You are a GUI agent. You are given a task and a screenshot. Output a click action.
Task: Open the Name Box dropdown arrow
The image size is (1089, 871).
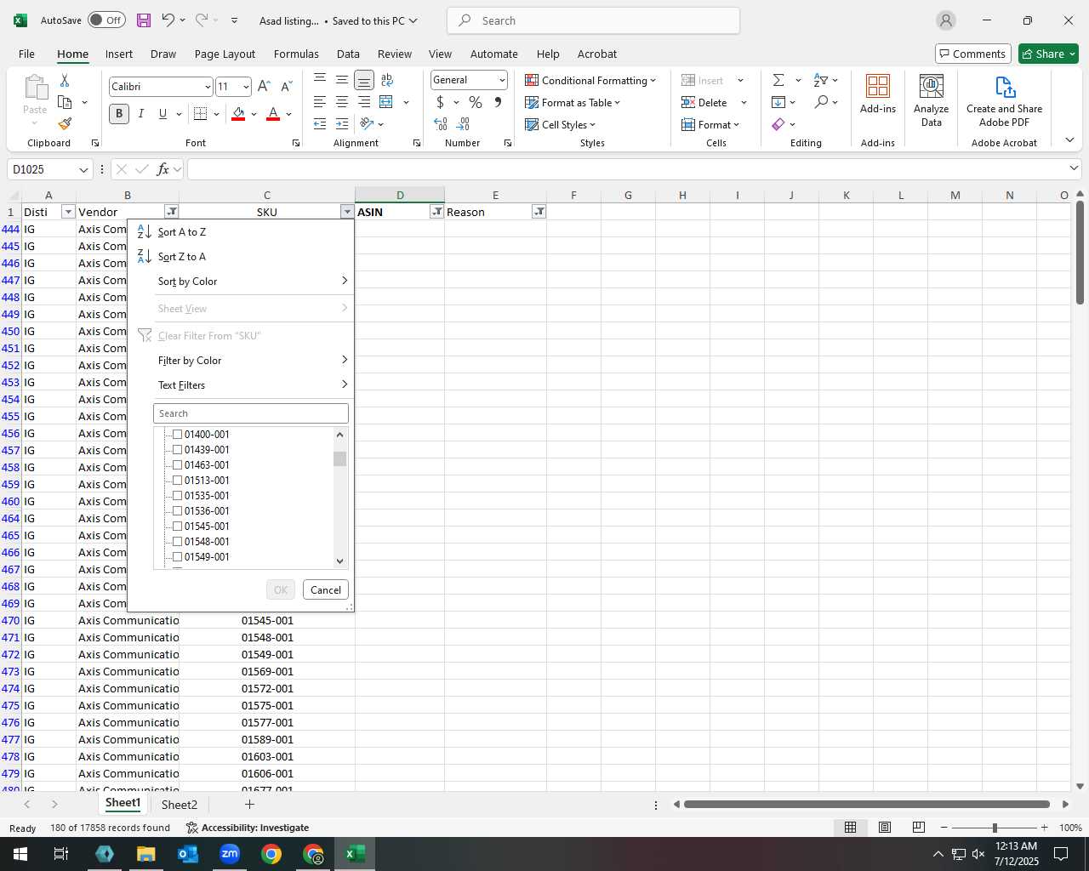click(x=83, y=170)
